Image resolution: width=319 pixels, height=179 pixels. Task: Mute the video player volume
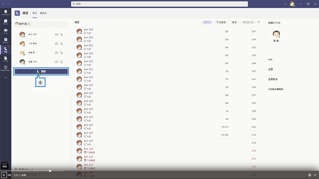coord(9,175)
